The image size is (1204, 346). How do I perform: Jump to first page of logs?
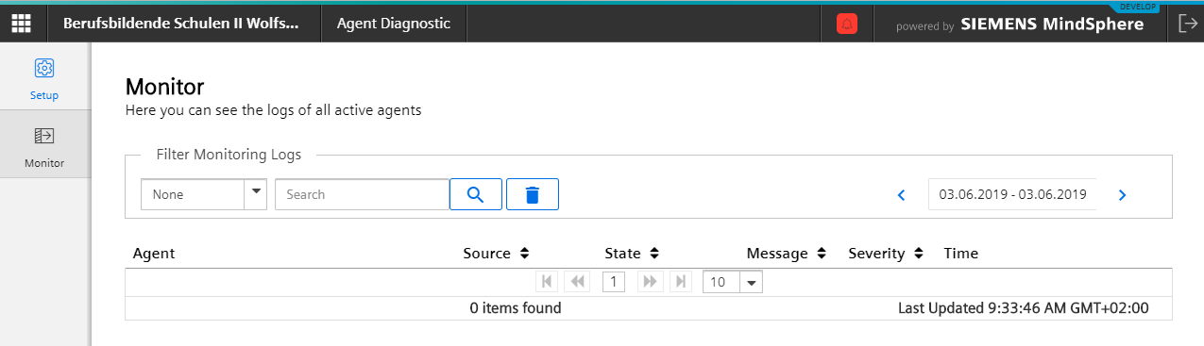(x=546, y=281)
